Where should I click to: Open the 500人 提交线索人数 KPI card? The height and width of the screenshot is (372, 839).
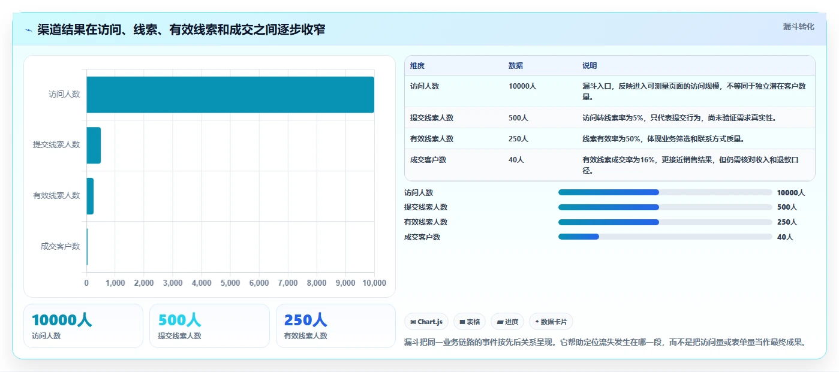coord(209,326)
